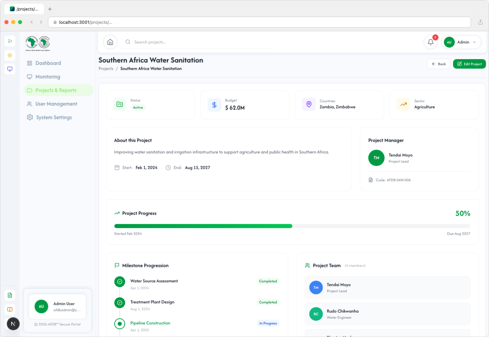Click the project progress bar

click(292, 226)
